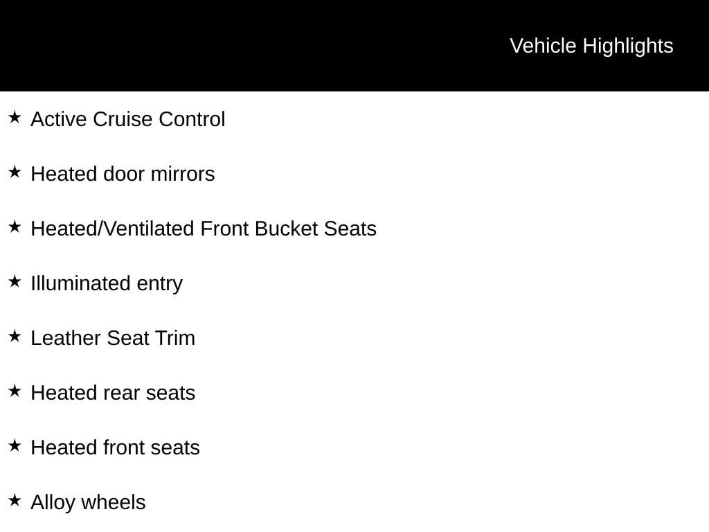The height and width of the screenshot is (532, 709).
Task: Select the Heated/Ventilated Front Bucket Seats text
Action: tap(204, 229)
